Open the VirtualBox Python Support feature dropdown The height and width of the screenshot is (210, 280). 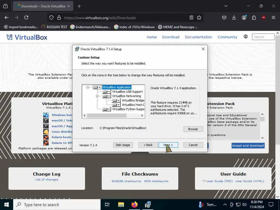point(106,109)
